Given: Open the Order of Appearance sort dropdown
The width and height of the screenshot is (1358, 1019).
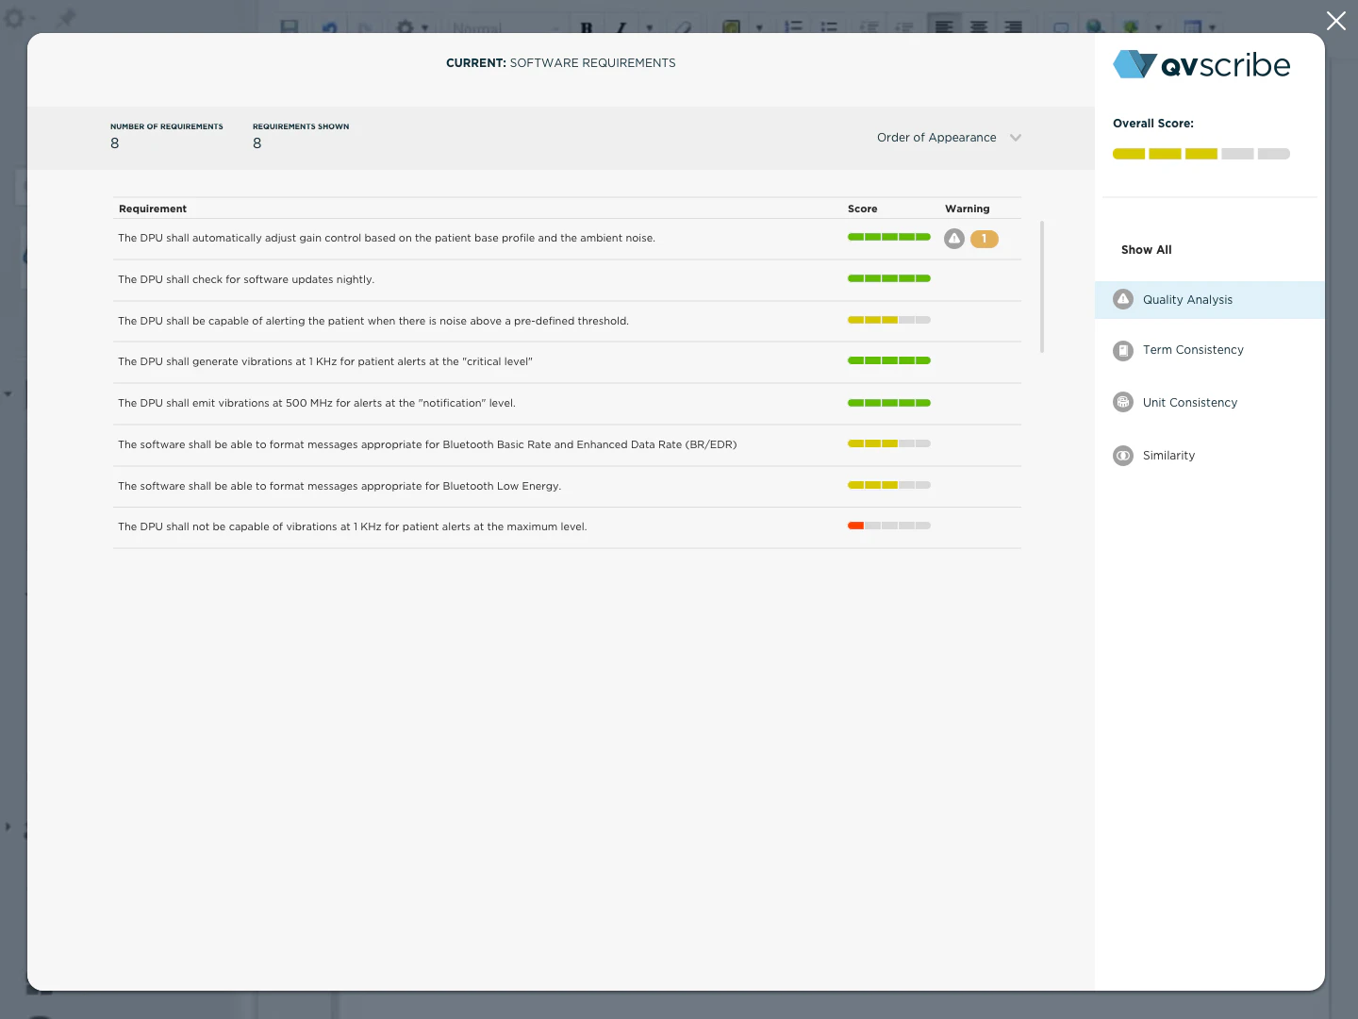Looking at the screenshot, I should pyautogui.click(x=949, y=138).
